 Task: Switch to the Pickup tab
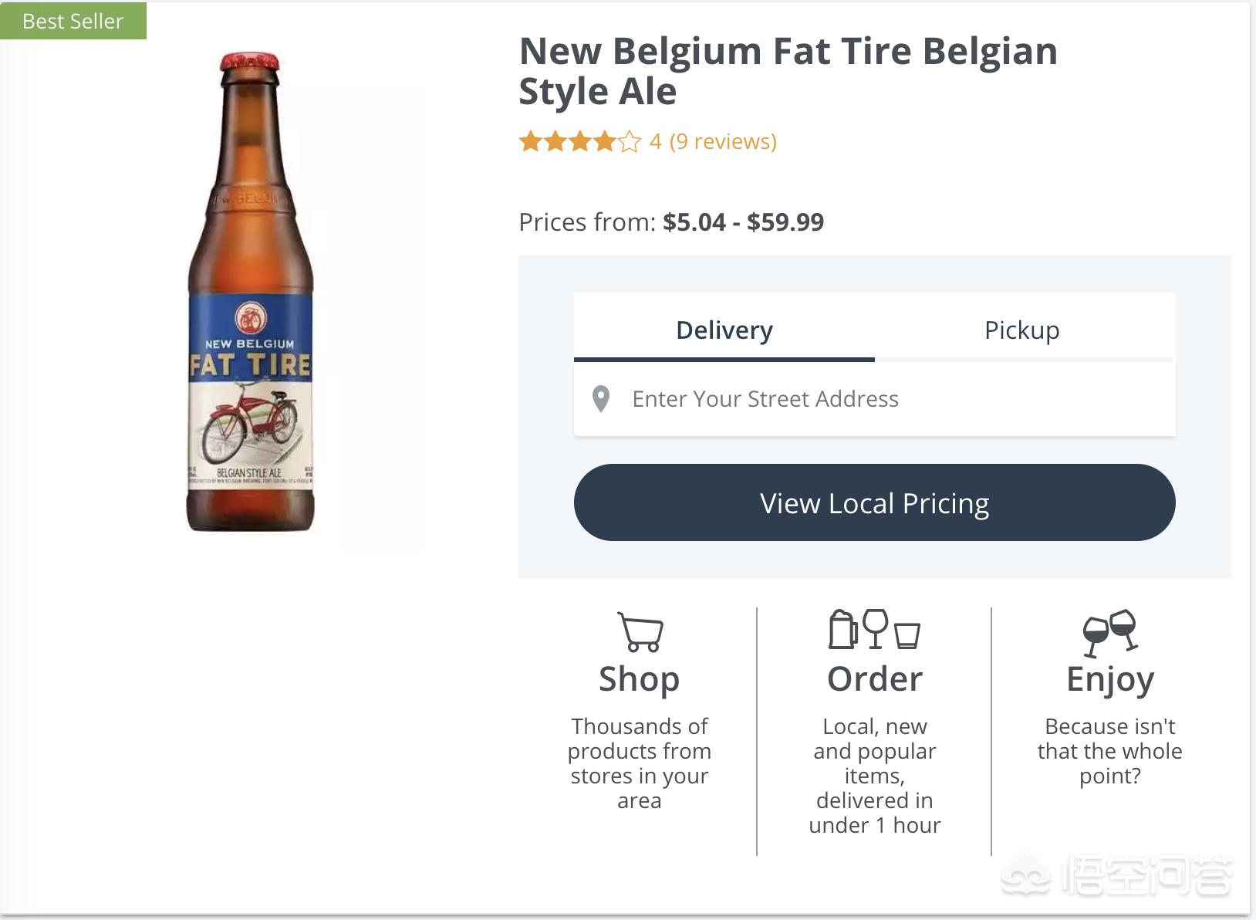(x=1022, y=330)
